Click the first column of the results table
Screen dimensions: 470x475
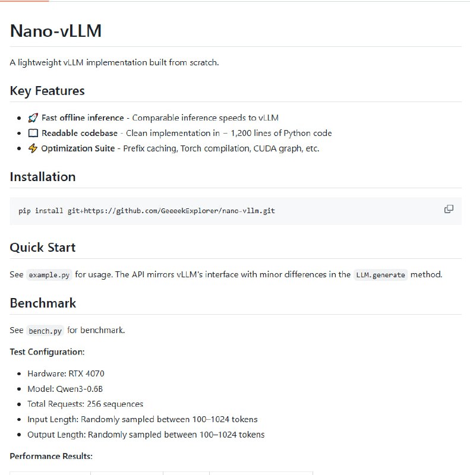(49, 474)
